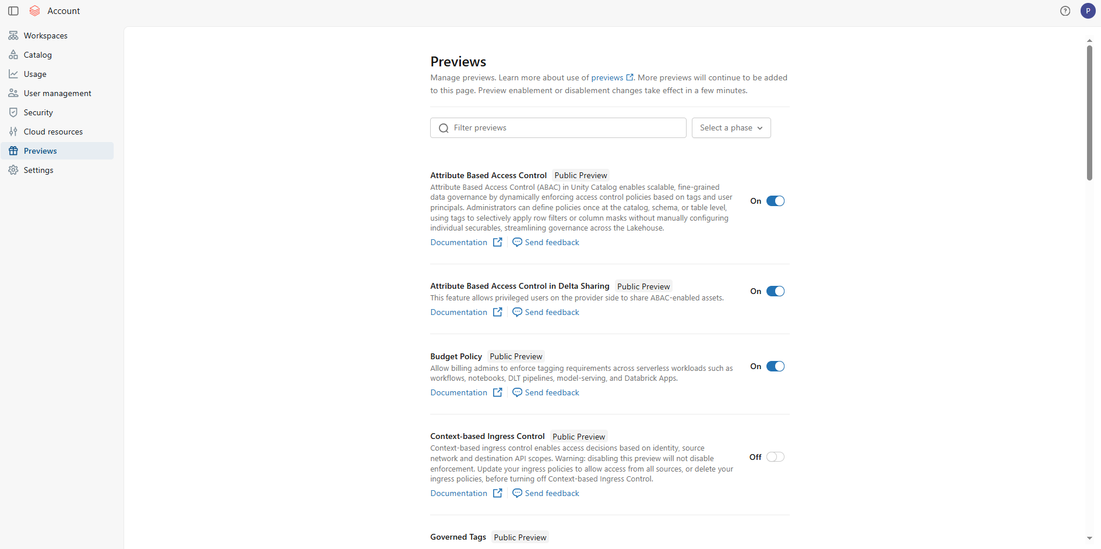Click the Databricks logo next to Account
Screen dimensions: 1101x549
[34, 10]
